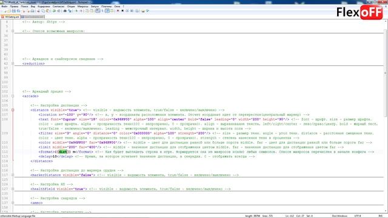Open the ? help menu
This screenshot has width=388, height=218.
pos(124,7)
